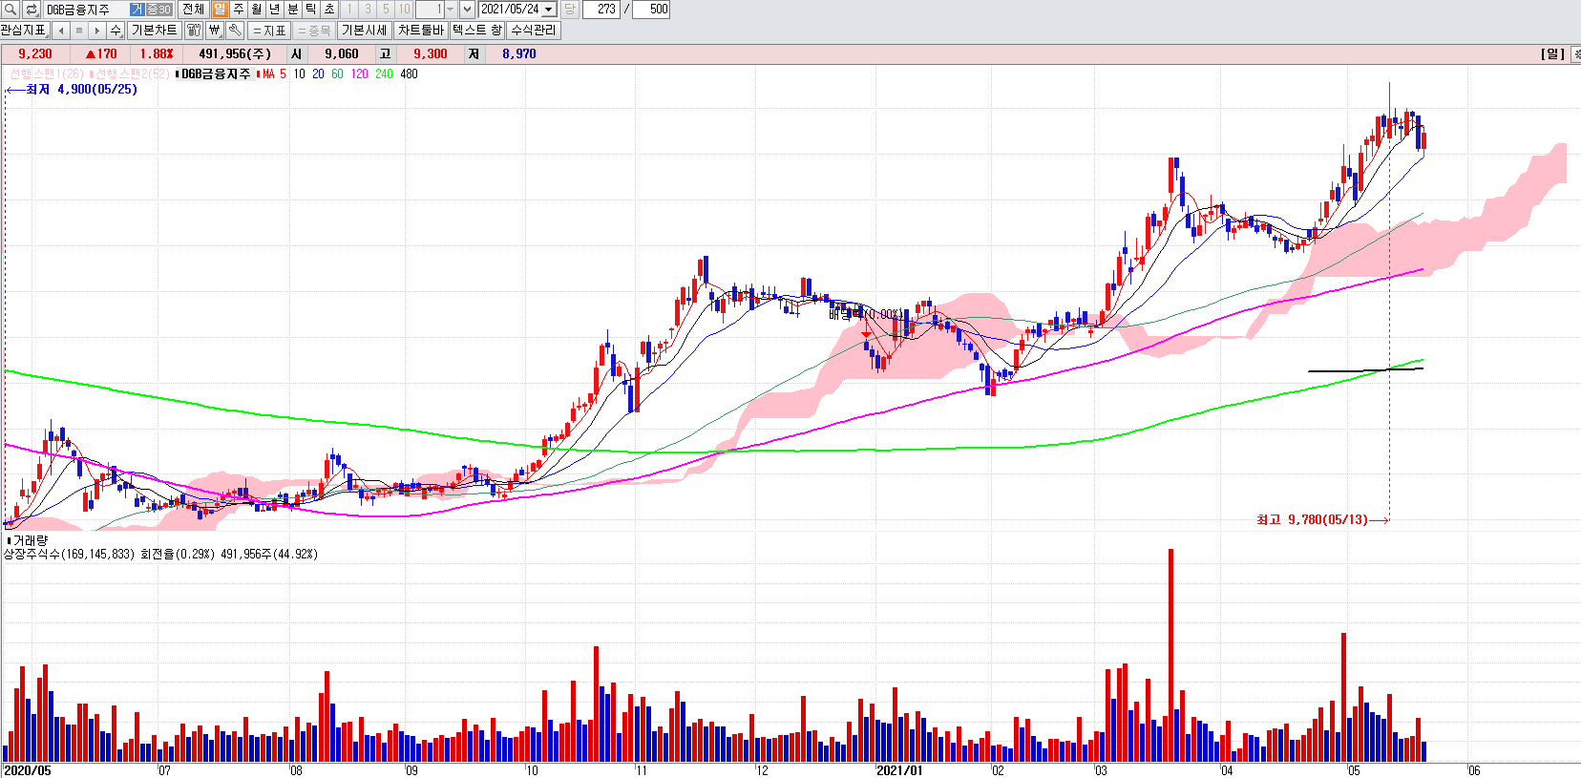Click the 당 current-day button
This screenshot has width=1581, height=778.
pos(569,9)
